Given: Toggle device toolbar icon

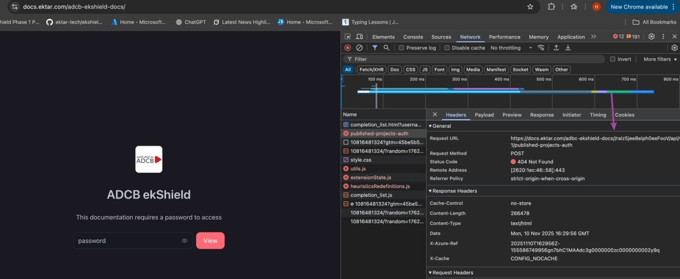Looking at the screenshot, I should tap(359, 37).
